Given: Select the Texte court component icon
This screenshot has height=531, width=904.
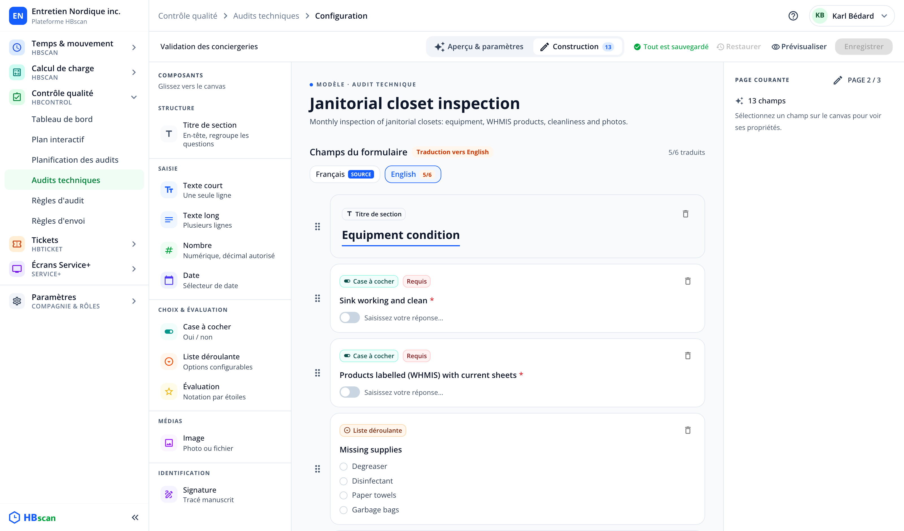Looking at the screenshot, I should (169, 190).
